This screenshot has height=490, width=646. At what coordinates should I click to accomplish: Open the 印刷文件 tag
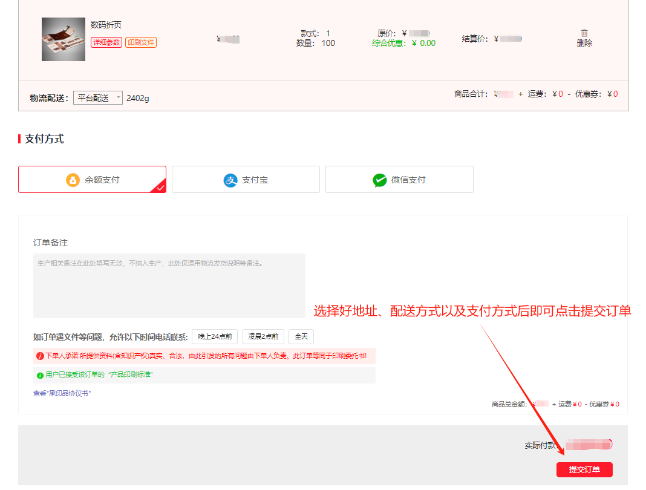pos(141,42)
